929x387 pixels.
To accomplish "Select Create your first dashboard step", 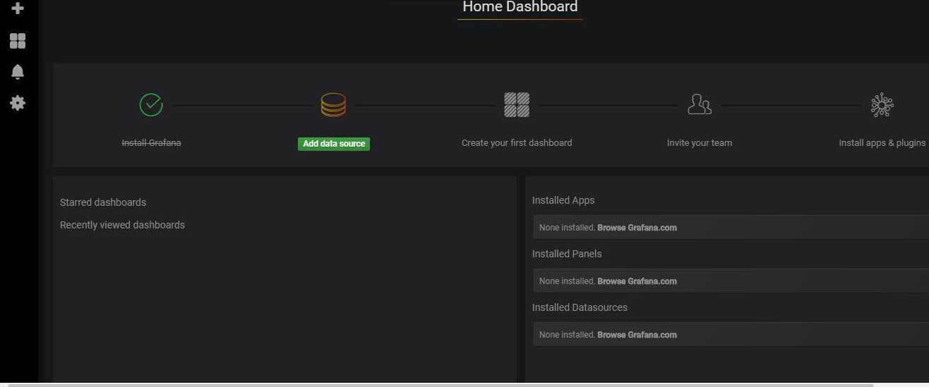I will (x=517, y=143).
